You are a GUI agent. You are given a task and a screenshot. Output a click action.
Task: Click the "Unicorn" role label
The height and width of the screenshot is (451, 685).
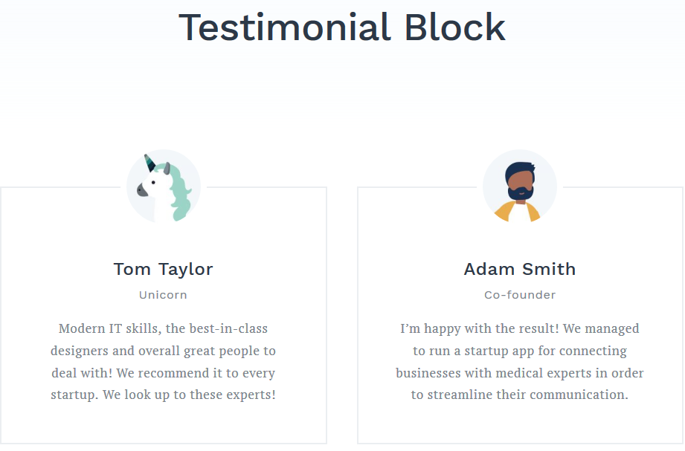point(163,295)
